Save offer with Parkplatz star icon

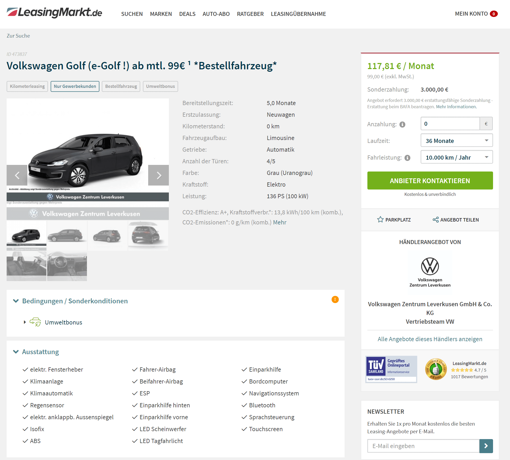click(380, 220)
